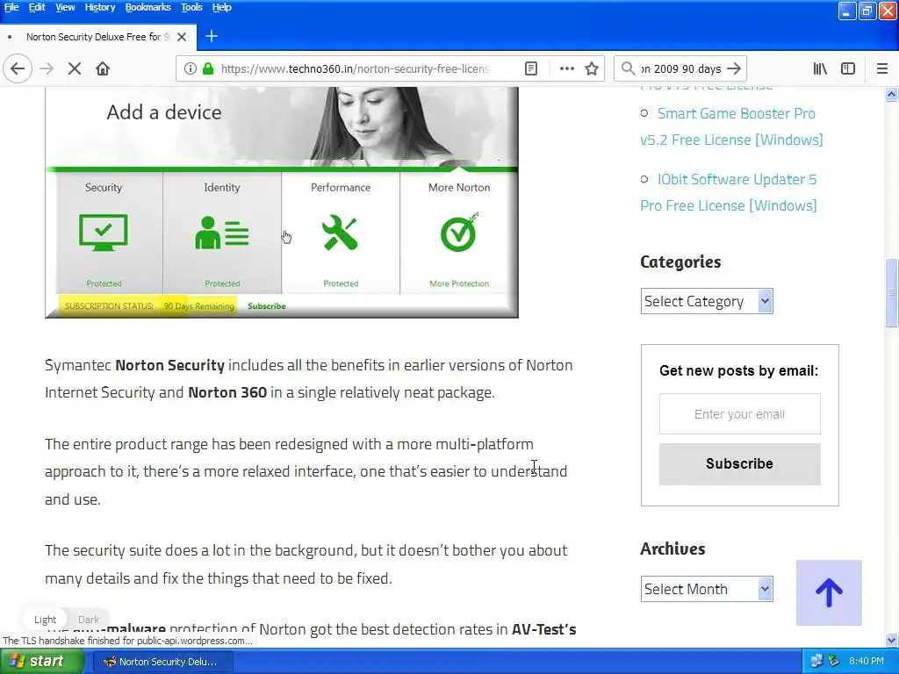Switch to Dark theme mode
Image resolution: width=899 pixels, height=674 pixels.
coord(89,620)
